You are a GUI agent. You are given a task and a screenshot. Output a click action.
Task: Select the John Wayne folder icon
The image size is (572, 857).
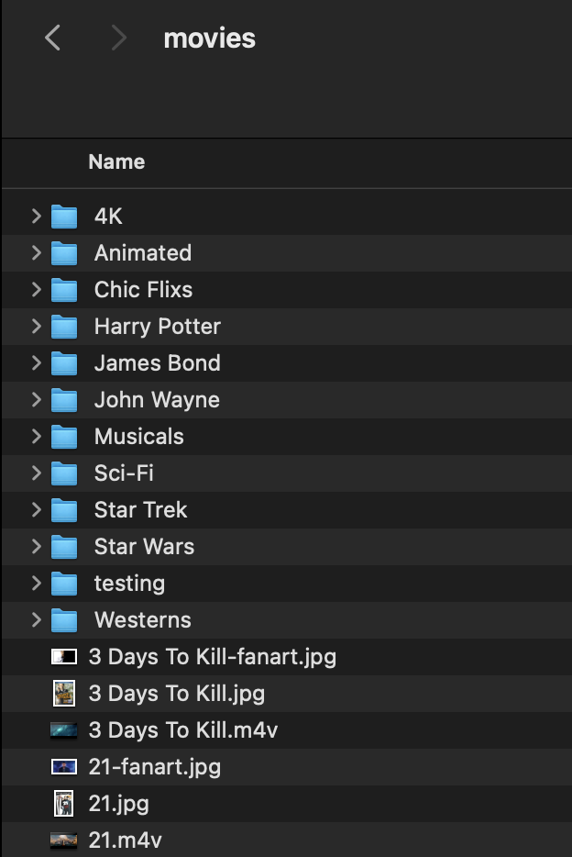pyautogui.click(x=64, y=400)
